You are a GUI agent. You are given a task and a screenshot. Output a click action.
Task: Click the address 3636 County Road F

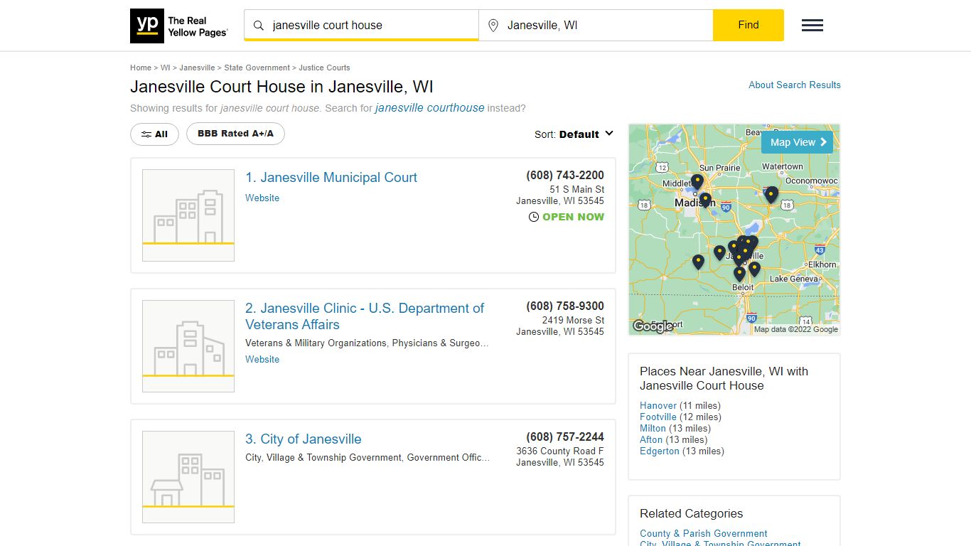coord(560,451)
